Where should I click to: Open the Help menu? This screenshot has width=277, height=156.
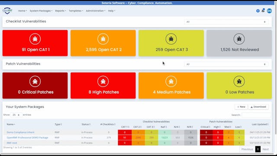[x=112, y=11]
